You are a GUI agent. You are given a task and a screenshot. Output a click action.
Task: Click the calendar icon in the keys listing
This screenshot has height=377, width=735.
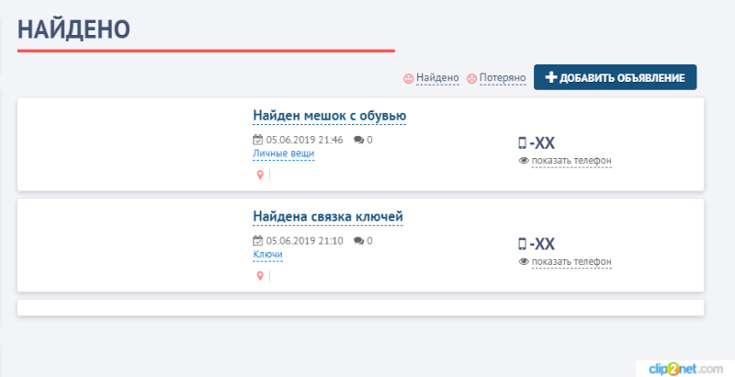(x=258, y=241)
